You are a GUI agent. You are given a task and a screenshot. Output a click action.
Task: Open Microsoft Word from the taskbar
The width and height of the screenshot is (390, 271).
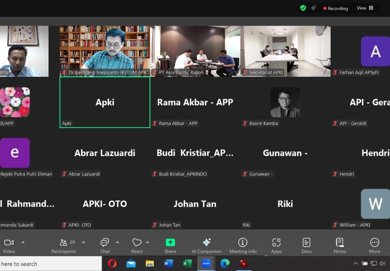coord(169,264)
